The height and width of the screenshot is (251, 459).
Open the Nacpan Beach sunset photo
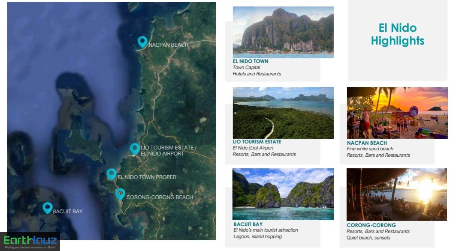(397, 113)
